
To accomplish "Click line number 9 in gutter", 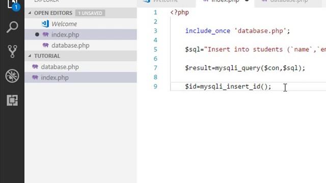I will [x=155, y=86].
